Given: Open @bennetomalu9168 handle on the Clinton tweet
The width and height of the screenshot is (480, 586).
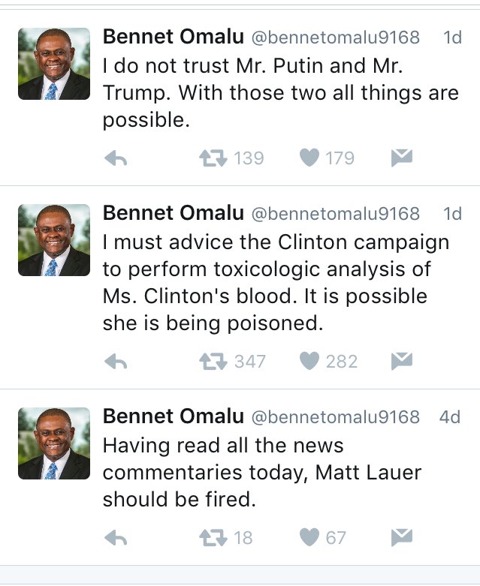Looking at the screenshot, I should [335, 214].
